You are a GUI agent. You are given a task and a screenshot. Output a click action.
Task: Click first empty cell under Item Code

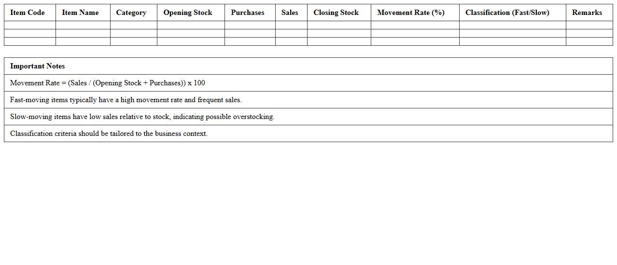tap(30, 25)
